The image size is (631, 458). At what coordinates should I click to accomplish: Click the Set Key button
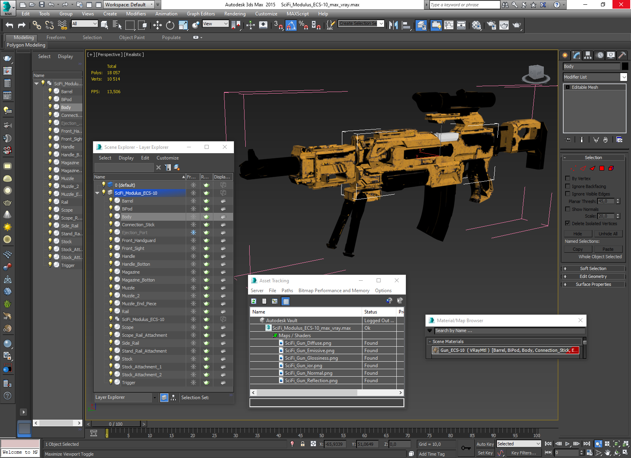485,453
